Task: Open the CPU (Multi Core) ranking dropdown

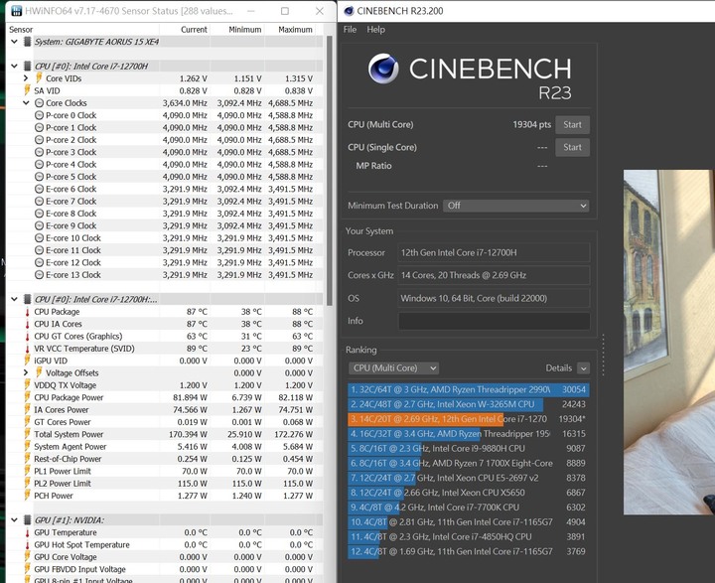Action: 394,368
